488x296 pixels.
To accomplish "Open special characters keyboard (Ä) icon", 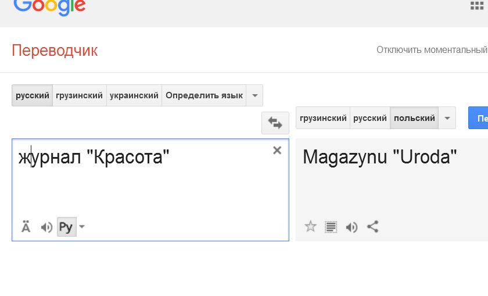I will (x=26, y=227).
